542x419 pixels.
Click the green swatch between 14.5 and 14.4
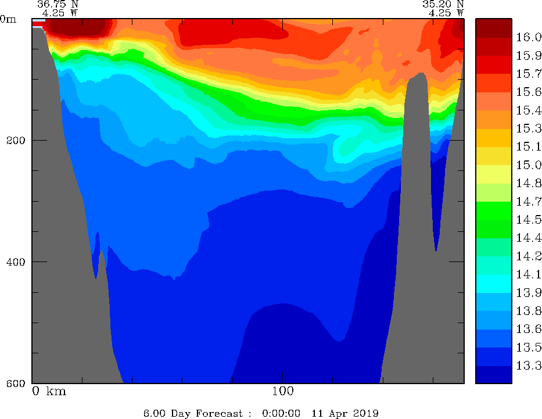tap(494, 229)
